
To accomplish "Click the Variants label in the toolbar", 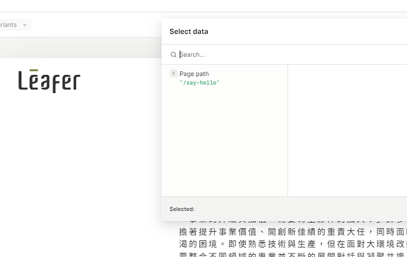I will click(9, 25).
